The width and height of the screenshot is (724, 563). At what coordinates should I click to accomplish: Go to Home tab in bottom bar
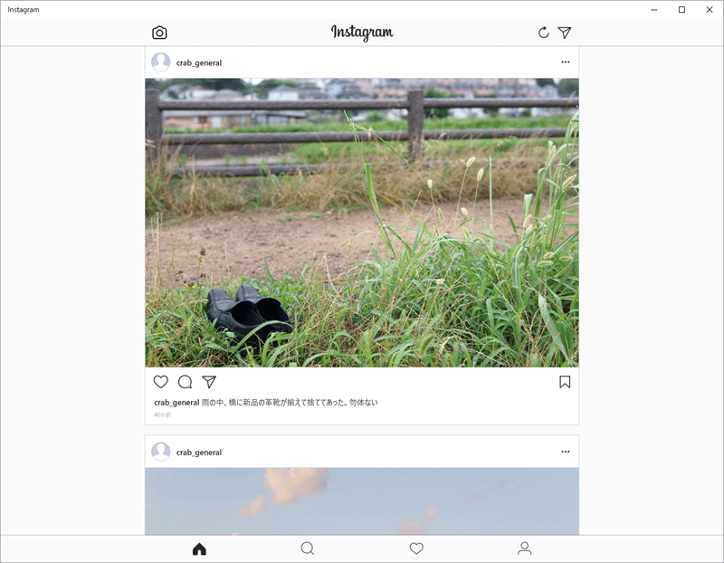(199, 549)
